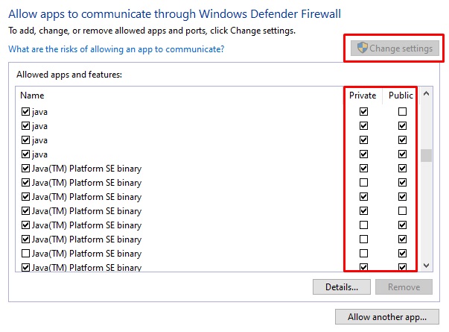Open the risks of allowing an app link
This screenshot has width=449, height=332.
point(116,49)
